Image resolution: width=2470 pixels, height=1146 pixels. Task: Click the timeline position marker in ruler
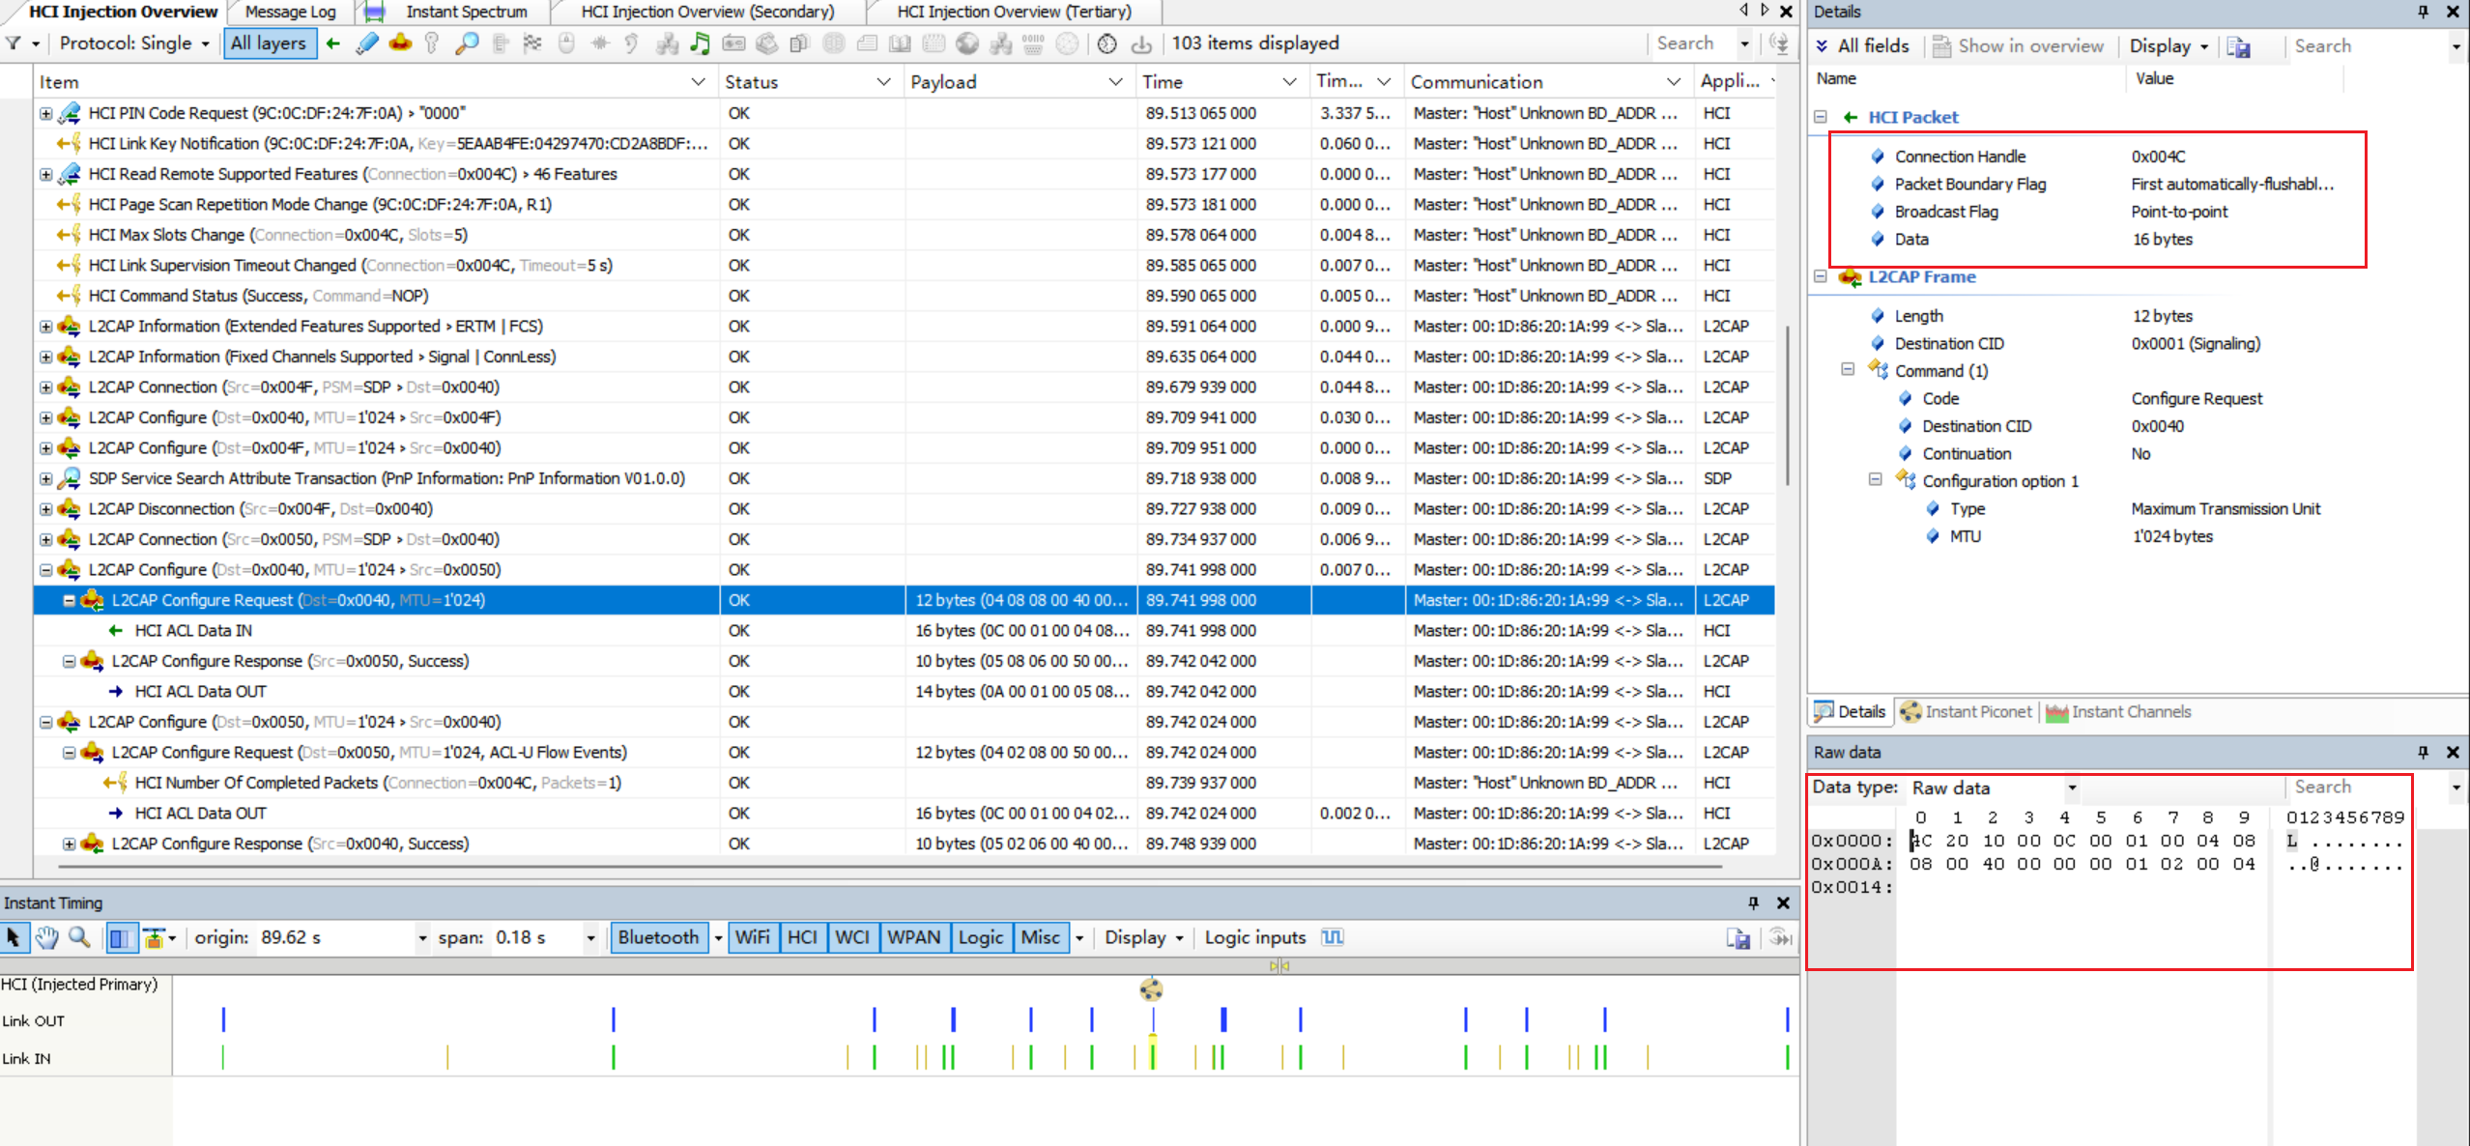coord(1279,965)
